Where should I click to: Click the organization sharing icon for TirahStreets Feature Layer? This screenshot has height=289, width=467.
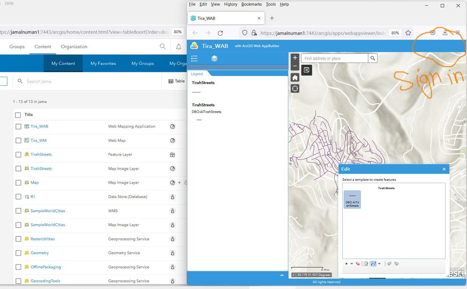click(x=172, y=155)
